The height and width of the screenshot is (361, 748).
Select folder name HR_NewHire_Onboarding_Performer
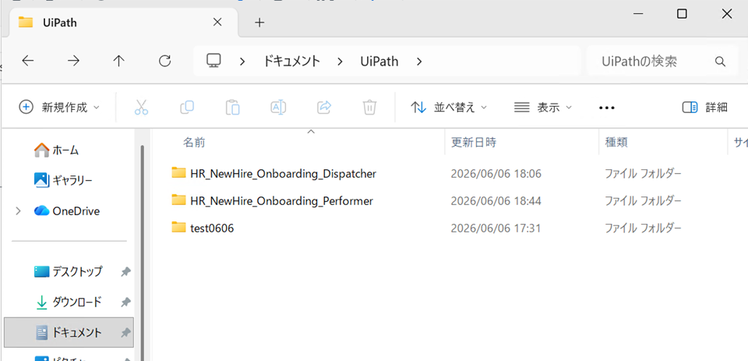click(281, 201)
